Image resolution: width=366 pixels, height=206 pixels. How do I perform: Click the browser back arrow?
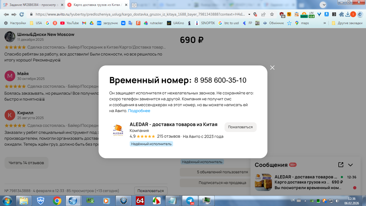pyautogui.click(x=6, y=14)
